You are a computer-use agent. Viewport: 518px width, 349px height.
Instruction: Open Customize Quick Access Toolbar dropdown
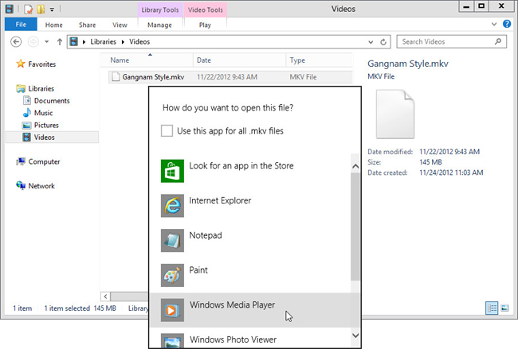(52, 10)
